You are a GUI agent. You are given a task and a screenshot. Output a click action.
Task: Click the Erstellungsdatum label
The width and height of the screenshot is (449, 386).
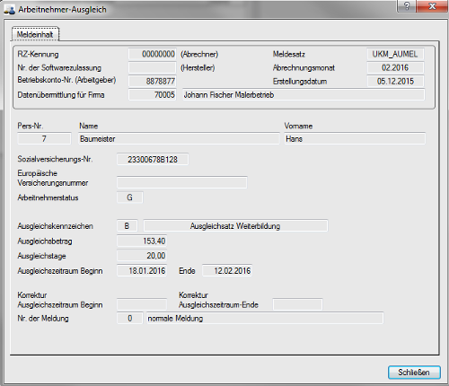pos(300,82)
